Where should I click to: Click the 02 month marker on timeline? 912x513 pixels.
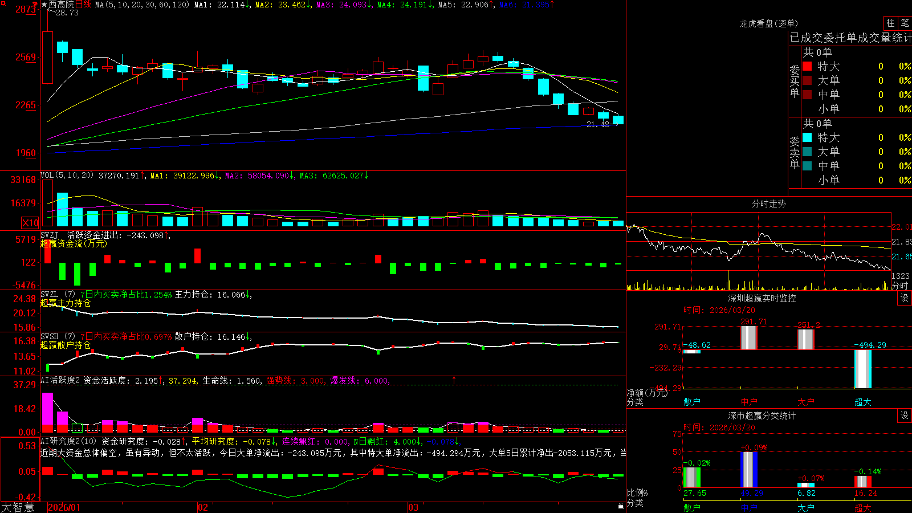tap(203, 507)
